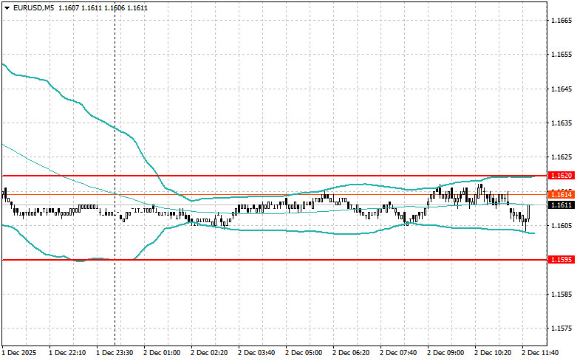Click the '2 Dec 05:00' time axis label

304,353
